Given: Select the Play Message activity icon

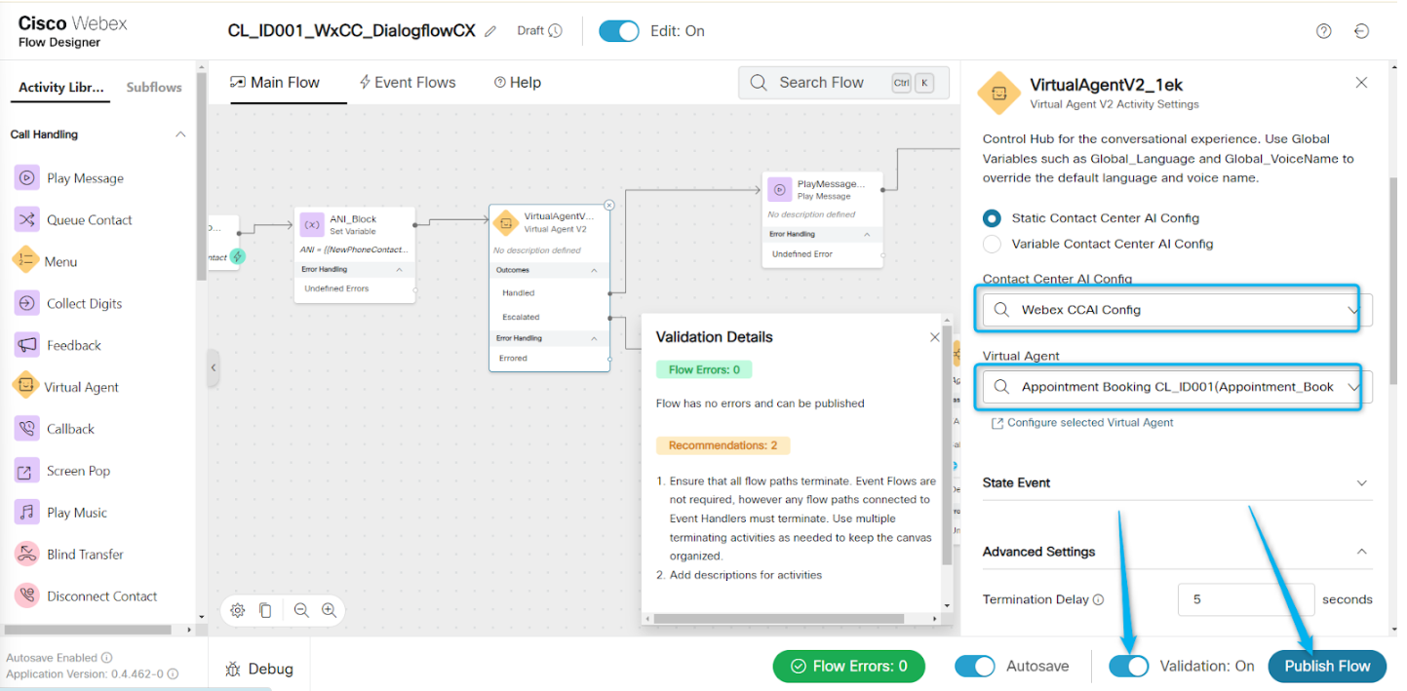Looking at the screenshot, I should click(27, 178).
